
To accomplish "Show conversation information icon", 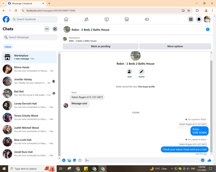I will click(x=208, y=29).
